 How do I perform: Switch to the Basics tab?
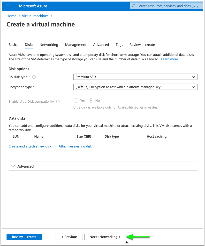[13, 45]
